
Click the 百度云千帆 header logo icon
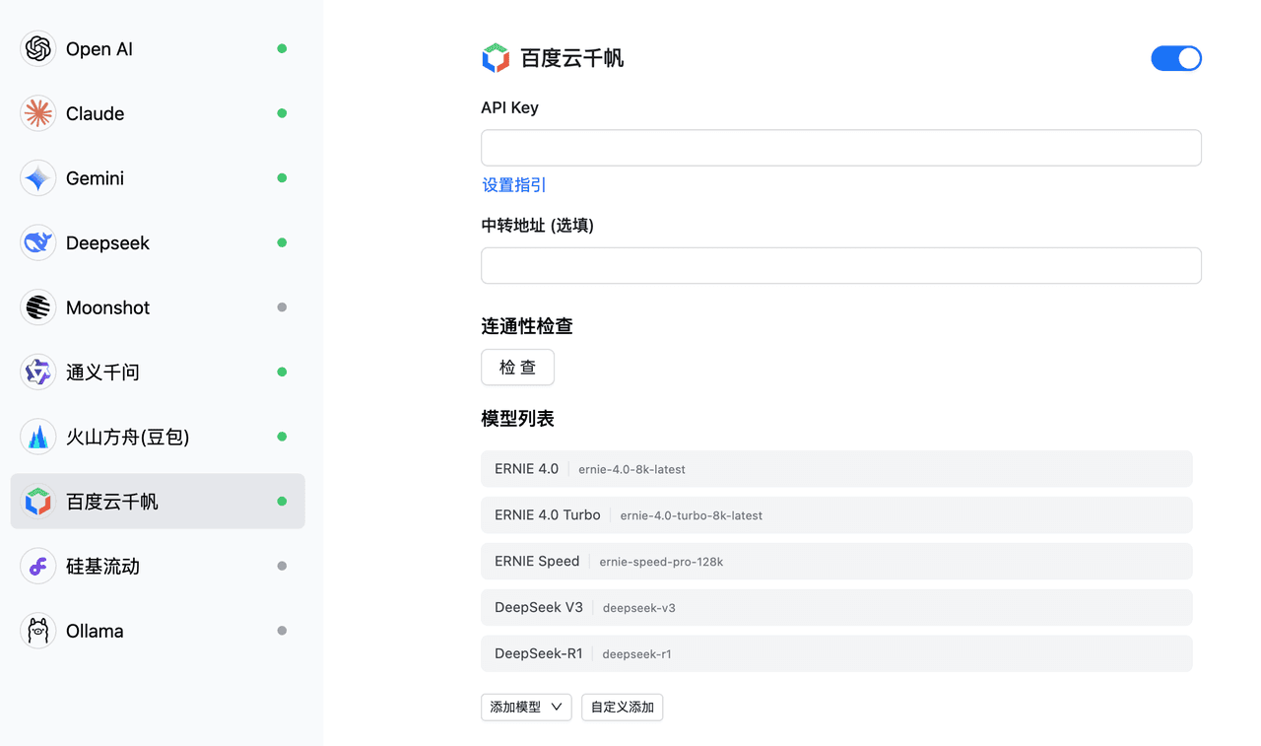(x=496, y=58)
